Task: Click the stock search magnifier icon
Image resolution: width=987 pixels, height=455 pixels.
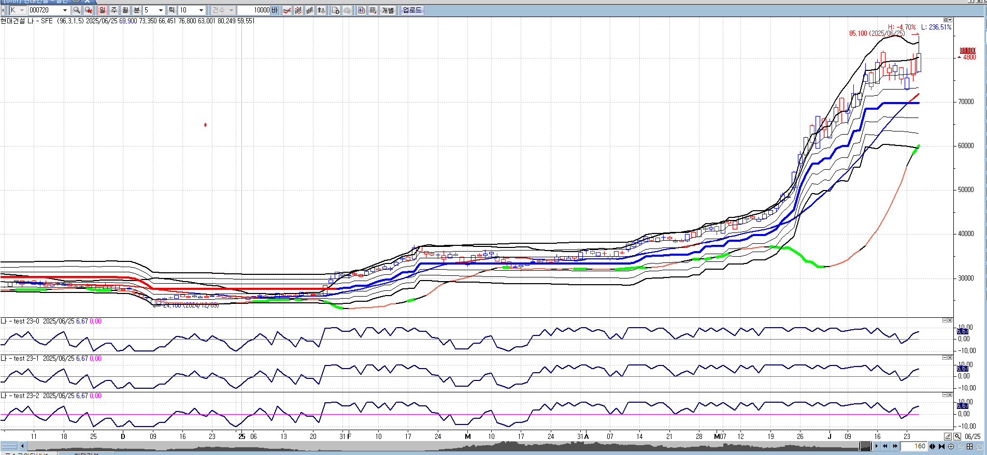Action: coord(77,10)
